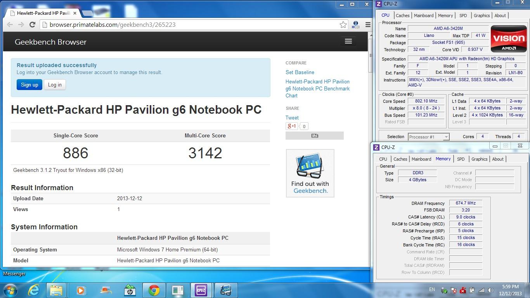Open Memory tab in upper CPU-Z window

point(445,16)
